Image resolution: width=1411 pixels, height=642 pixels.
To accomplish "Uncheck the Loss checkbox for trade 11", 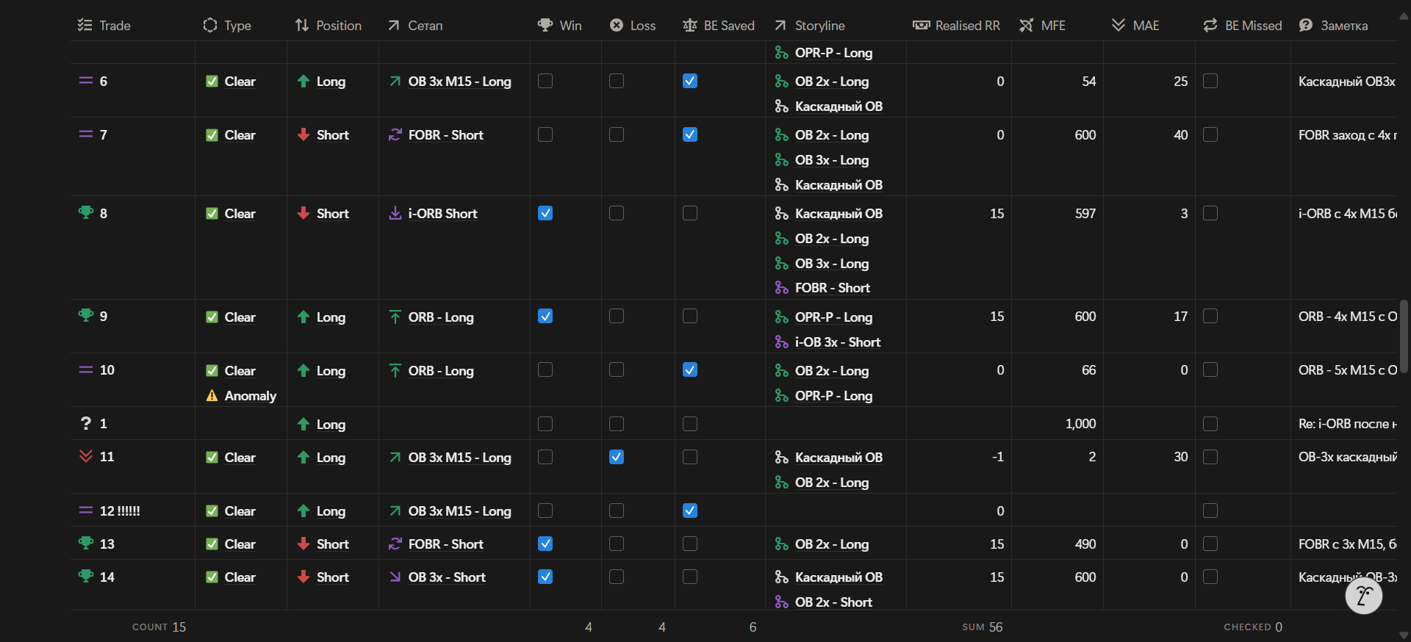I will [617, 457].
